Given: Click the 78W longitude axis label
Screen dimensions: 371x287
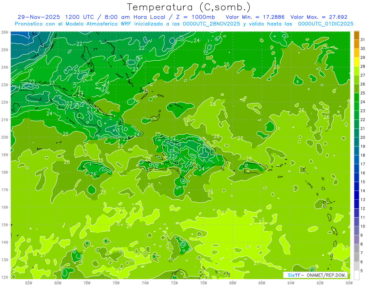Looking at the screenshot, I should pyautogui.click(x=87, y=283).
